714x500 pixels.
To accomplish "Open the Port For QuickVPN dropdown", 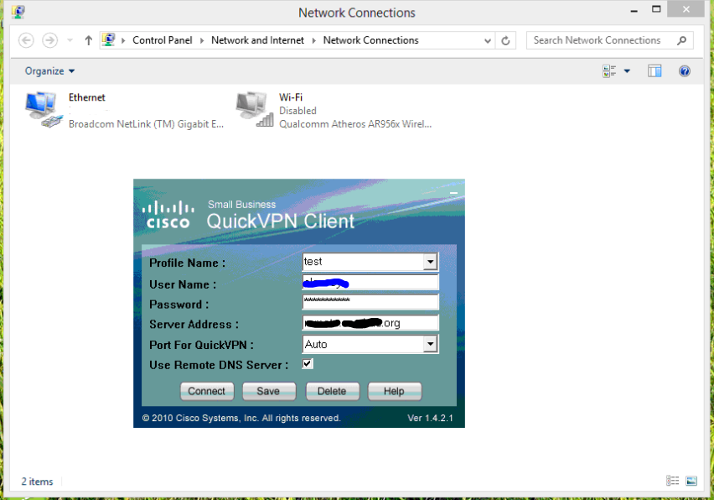I will pos(430,344).
